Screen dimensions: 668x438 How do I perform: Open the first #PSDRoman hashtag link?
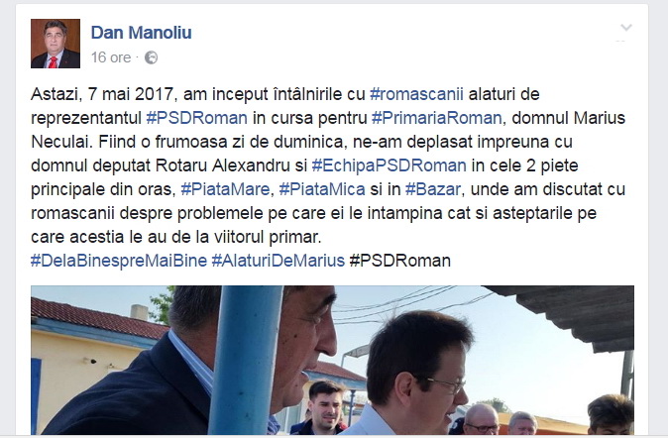[x=197, y=118]
